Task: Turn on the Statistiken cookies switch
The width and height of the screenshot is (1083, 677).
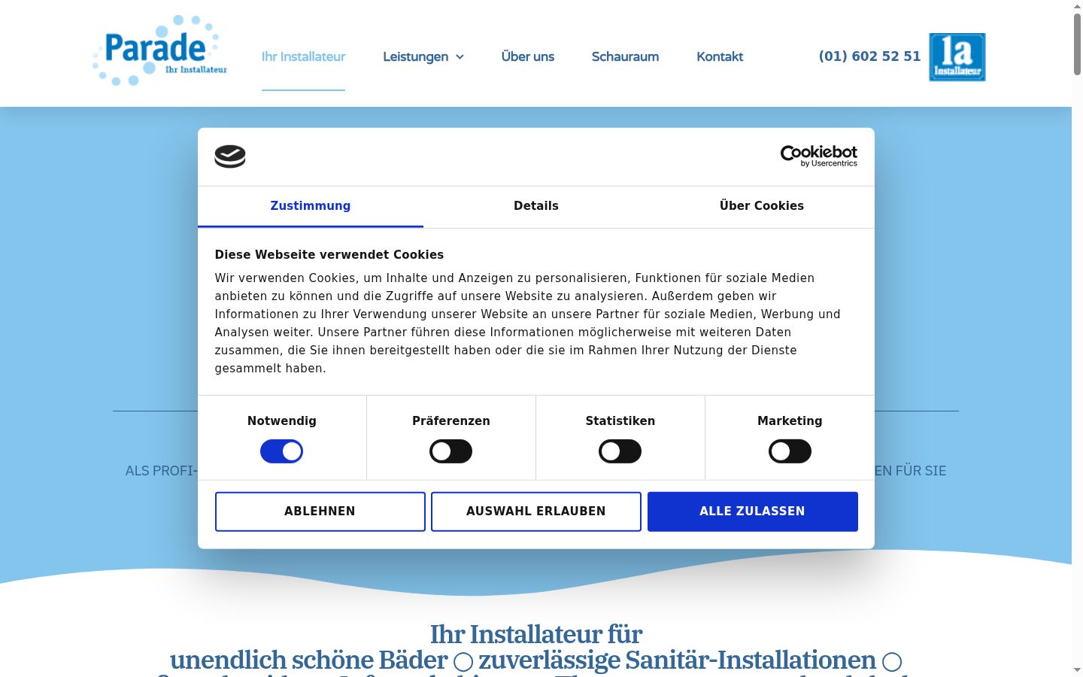Action: [620, 451]
